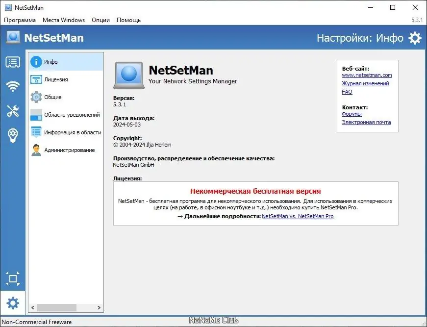Screen dimensions: 427x327
Task: Open the Форумы contact link
Action: (x=352, y=114)
